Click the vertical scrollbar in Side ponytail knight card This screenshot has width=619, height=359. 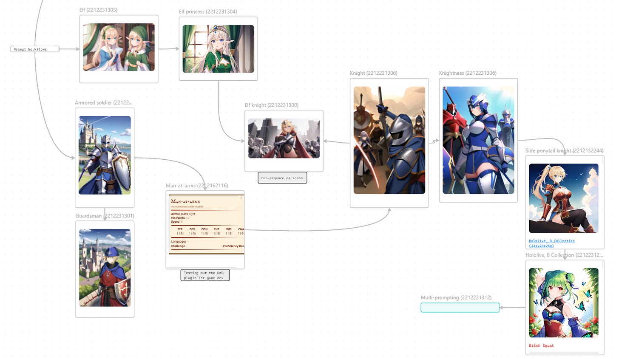[603, 160]
